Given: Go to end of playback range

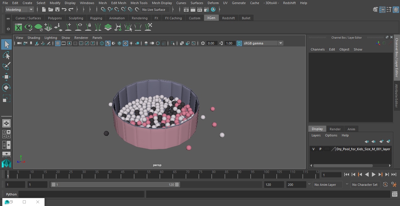Looking at the screenshot, I should 394,174.
